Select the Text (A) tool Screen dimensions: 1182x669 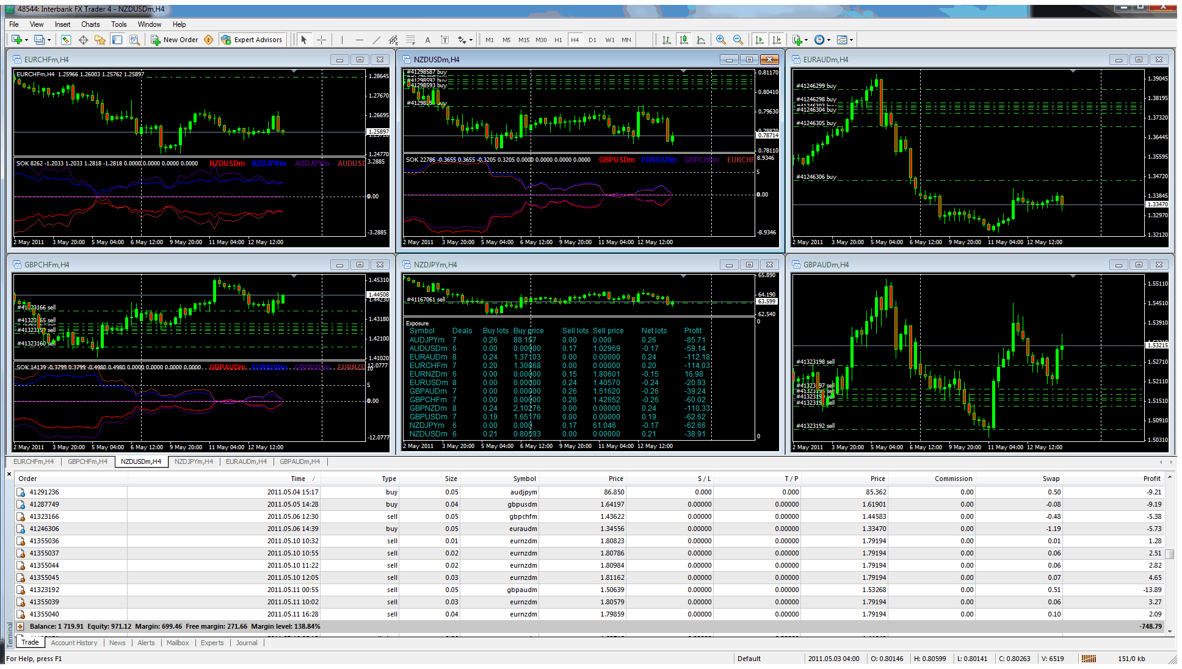tap(427, 40)
